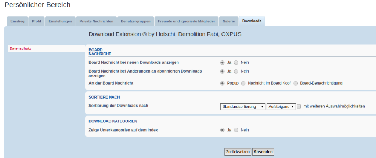Image resolution: width=376 pixels, height=158 pixels.
Task: Open the Standardsortierung dropdown
Action: point(243,106)
